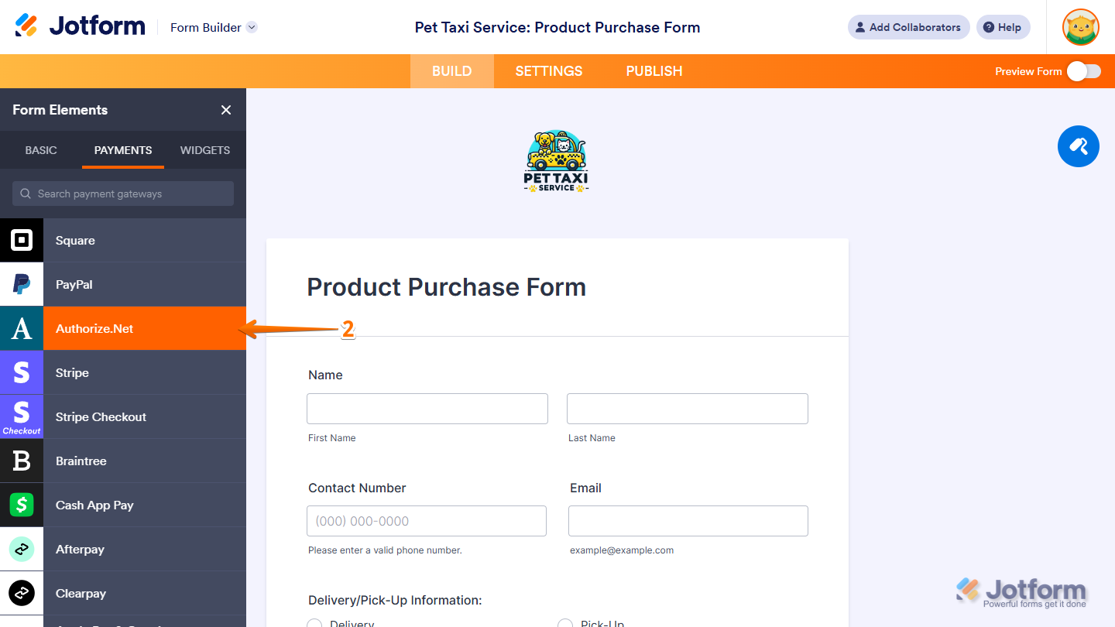Click the Search payment gateways field
Viewport: 1115px width, 627px height.
(123, 194)
